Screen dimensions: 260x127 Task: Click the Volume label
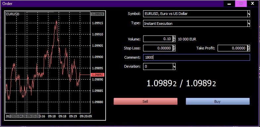(x=134, y=39)
